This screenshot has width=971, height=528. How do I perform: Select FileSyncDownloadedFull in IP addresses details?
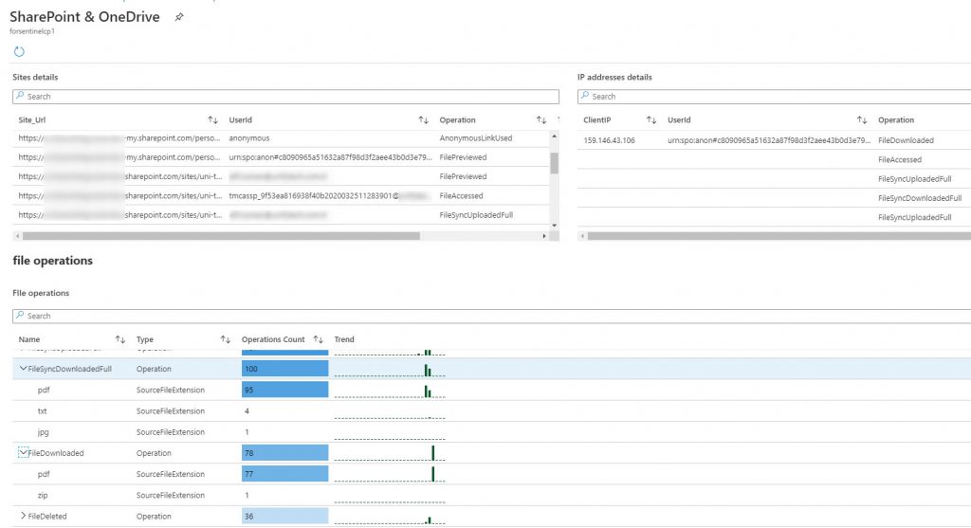tap(920, 198)
